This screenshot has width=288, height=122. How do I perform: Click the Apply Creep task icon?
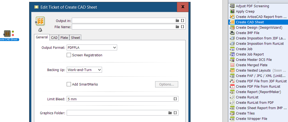[232, 11]
